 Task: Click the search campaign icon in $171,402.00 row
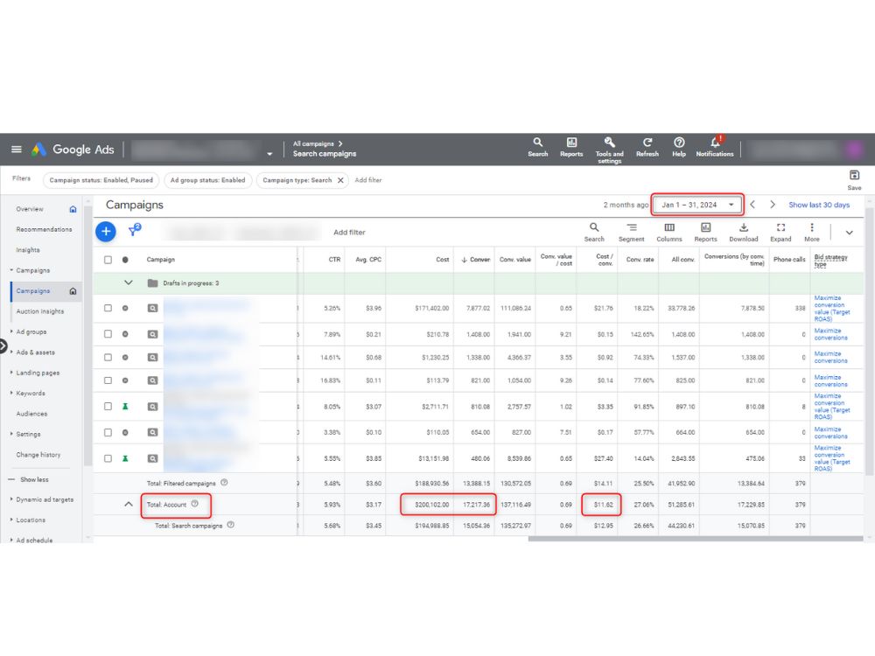(152, 308)
